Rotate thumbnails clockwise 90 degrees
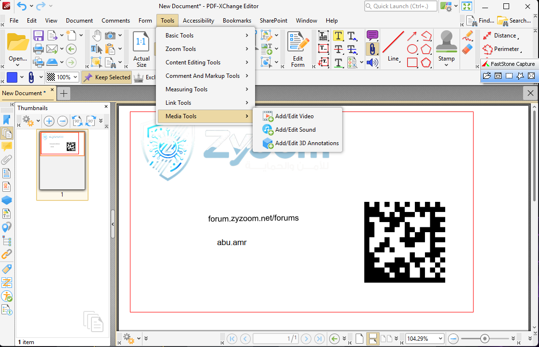The height and width of the screenshot is (347, 539). pos(90,121)
